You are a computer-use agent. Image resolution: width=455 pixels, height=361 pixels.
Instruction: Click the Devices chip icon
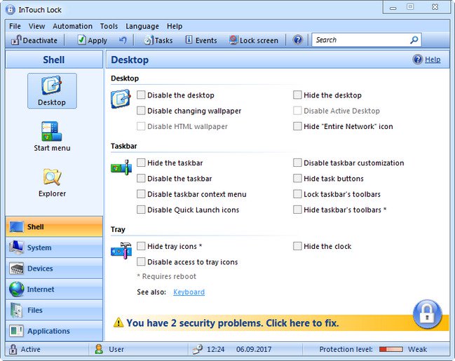17,268
